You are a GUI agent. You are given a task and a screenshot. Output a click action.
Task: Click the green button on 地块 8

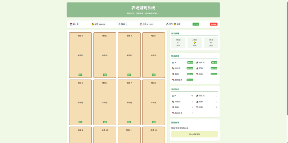(154, 122)
